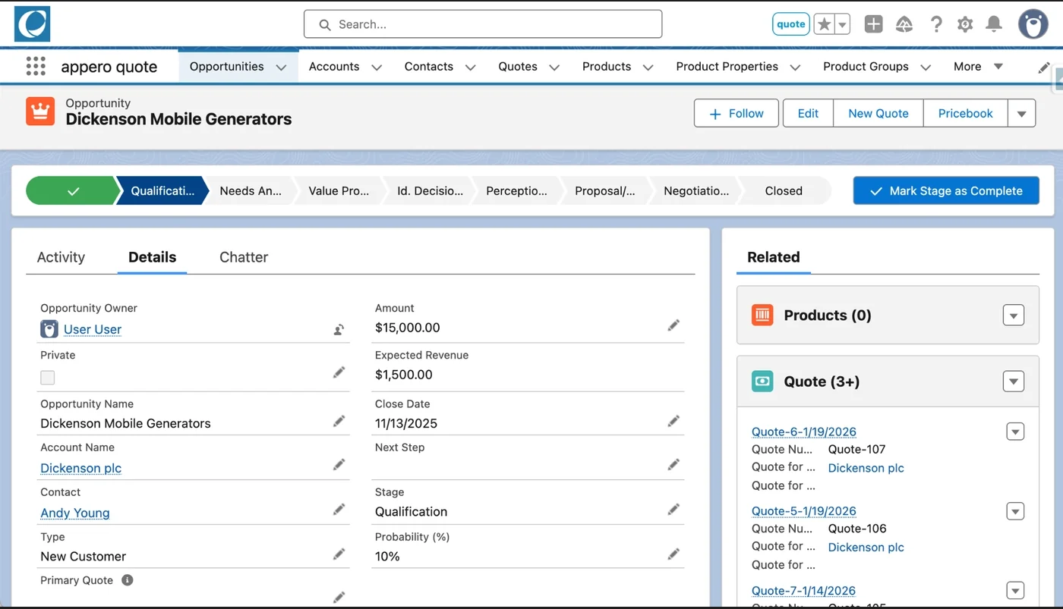Open the global actions plus icon
Viewport: 1063px width, 609px height.
point(874,24)
